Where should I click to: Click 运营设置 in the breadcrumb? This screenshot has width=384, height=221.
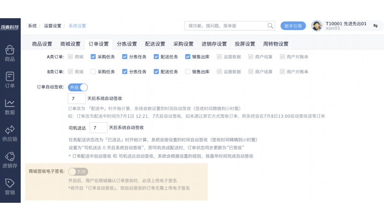coord(53,26)
